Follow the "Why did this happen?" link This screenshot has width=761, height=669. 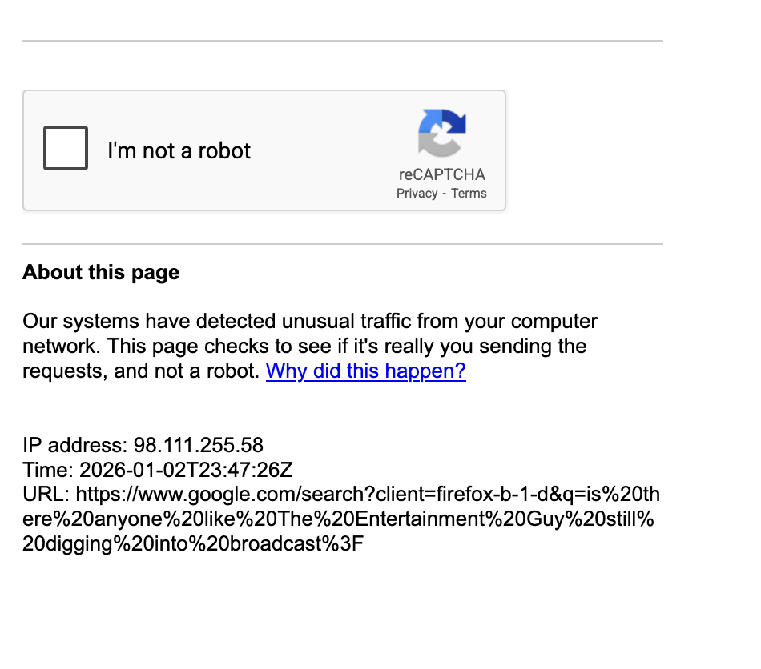pyautogui.click(x=365, y=371)
